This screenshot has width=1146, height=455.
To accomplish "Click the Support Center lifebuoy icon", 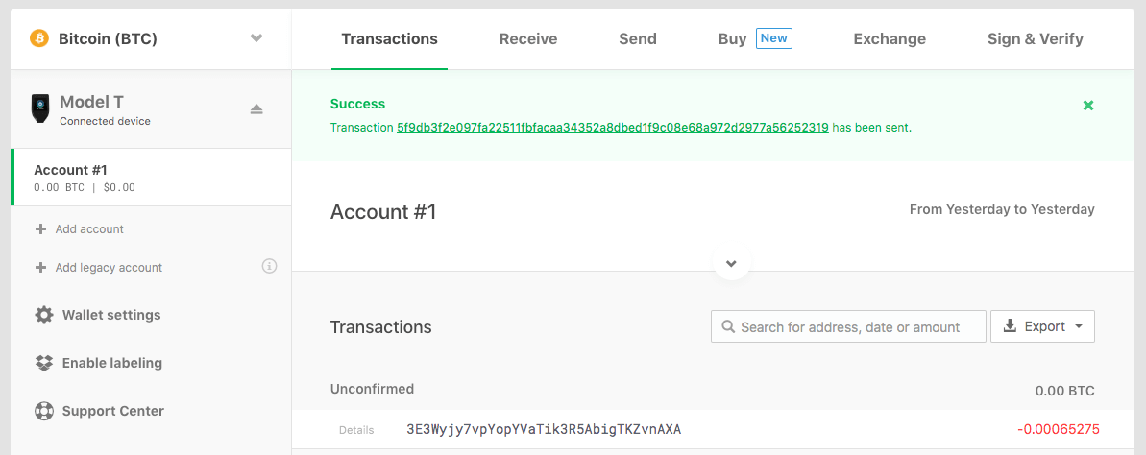I will pyautogui.click(x=44, y=411).
